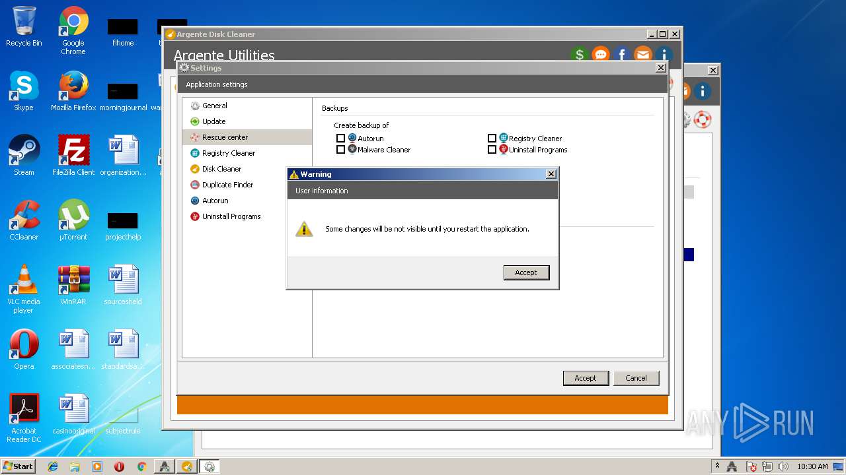Select the Opera desktop shortcut

click(x=24, y=350)
